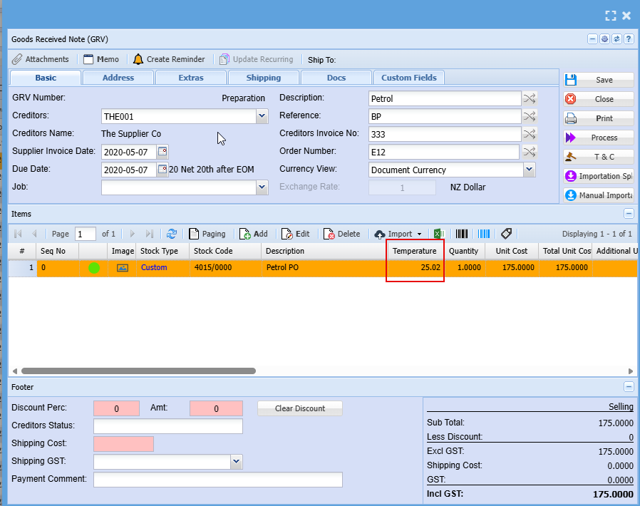Open the Custom Fields tab
640x506 pixels.
409,78
